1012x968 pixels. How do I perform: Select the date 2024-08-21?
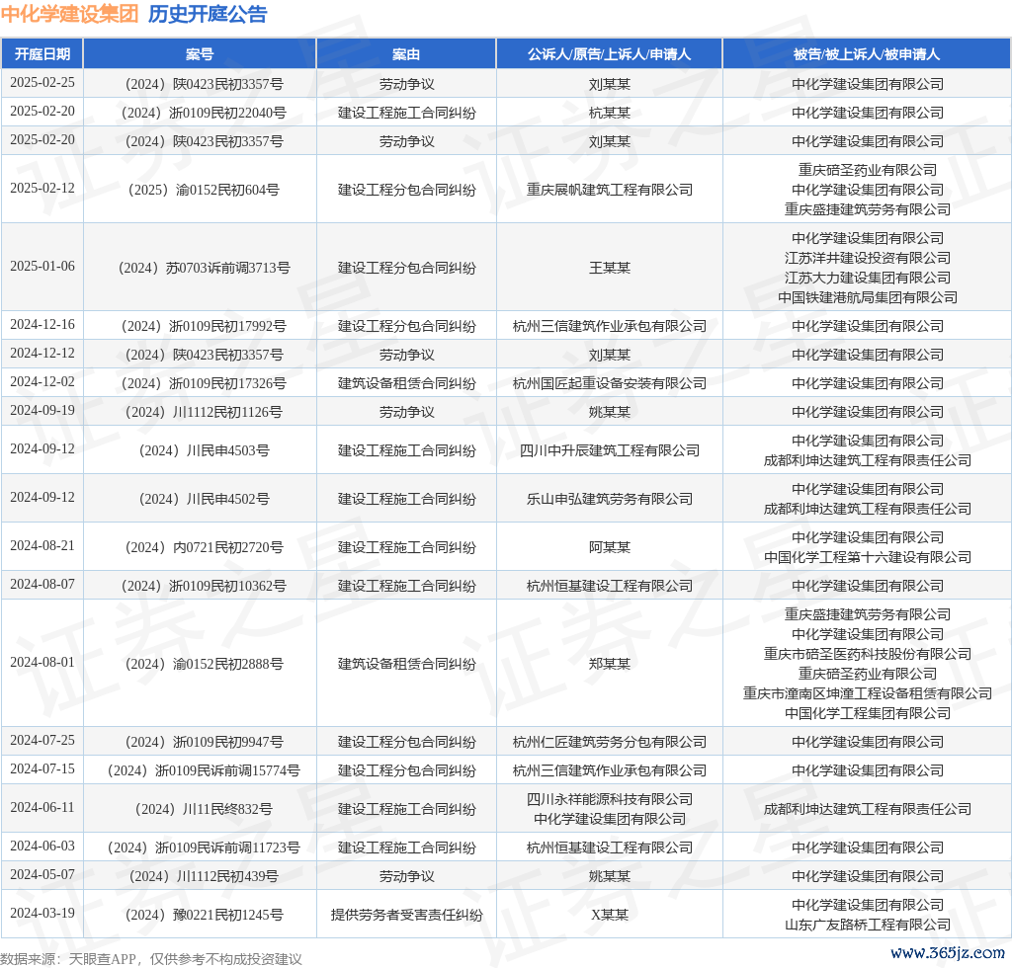42,546
